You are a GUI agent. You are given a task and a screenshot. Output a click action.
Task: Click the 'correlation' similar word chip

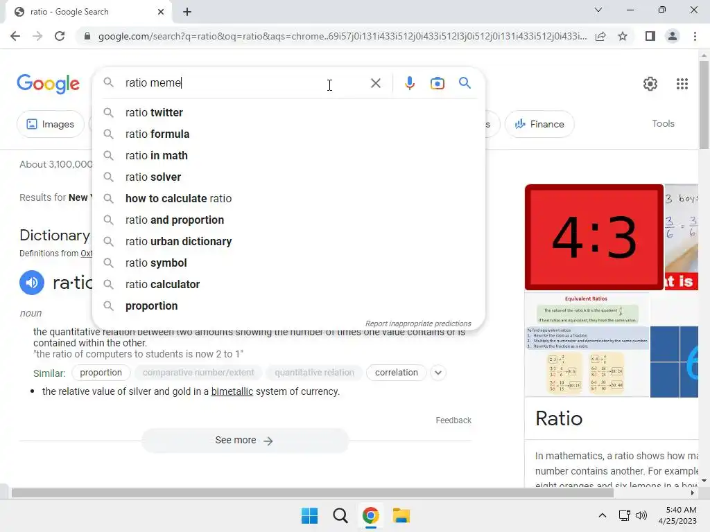point(396,373)
